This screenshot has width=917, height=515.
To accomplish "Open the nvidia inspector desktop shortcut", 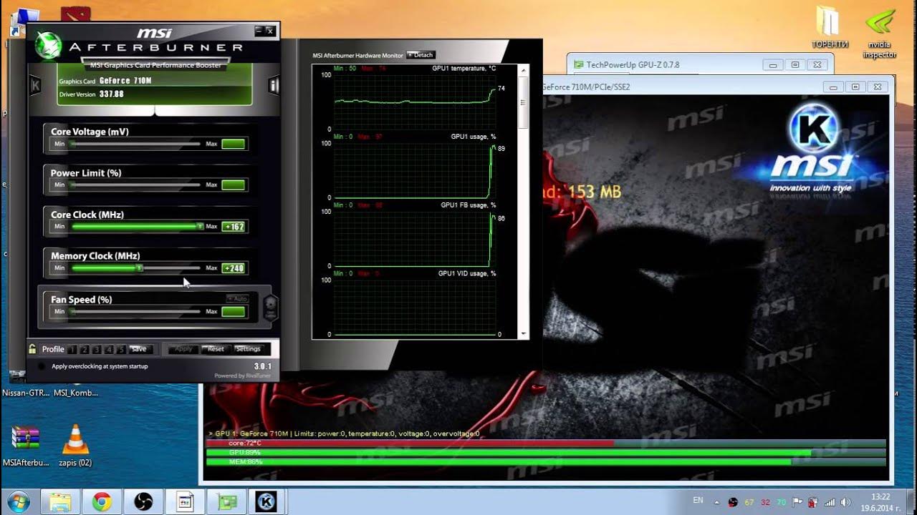I will click(879, 33).
